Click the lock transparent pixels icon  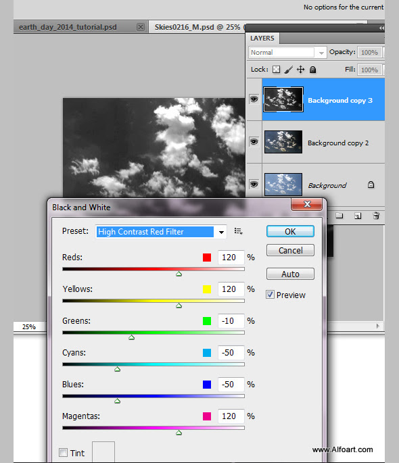pos(276,70)
